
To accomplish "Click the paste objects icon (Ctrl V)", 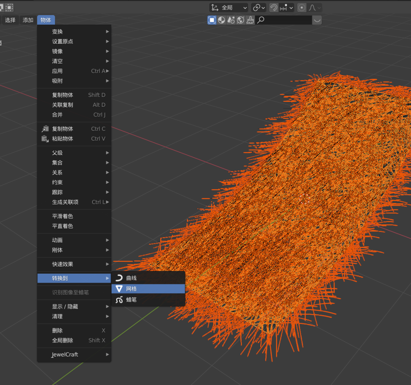I will (45, 139).
